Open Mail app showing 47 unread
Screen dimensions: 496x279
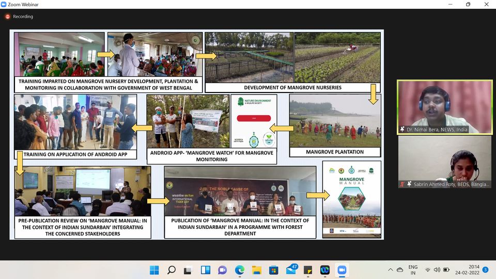tap(291, 270)
